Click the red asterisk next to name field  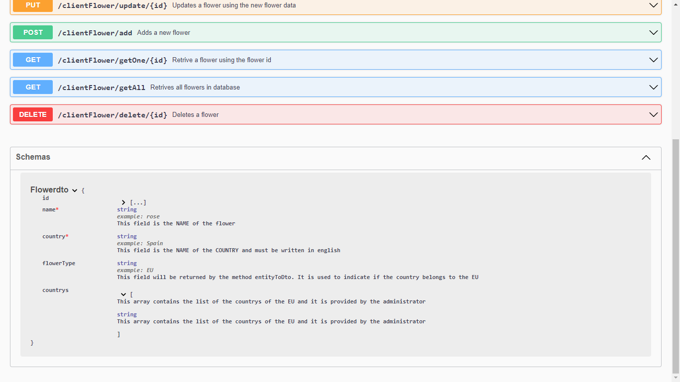(58, 209)
